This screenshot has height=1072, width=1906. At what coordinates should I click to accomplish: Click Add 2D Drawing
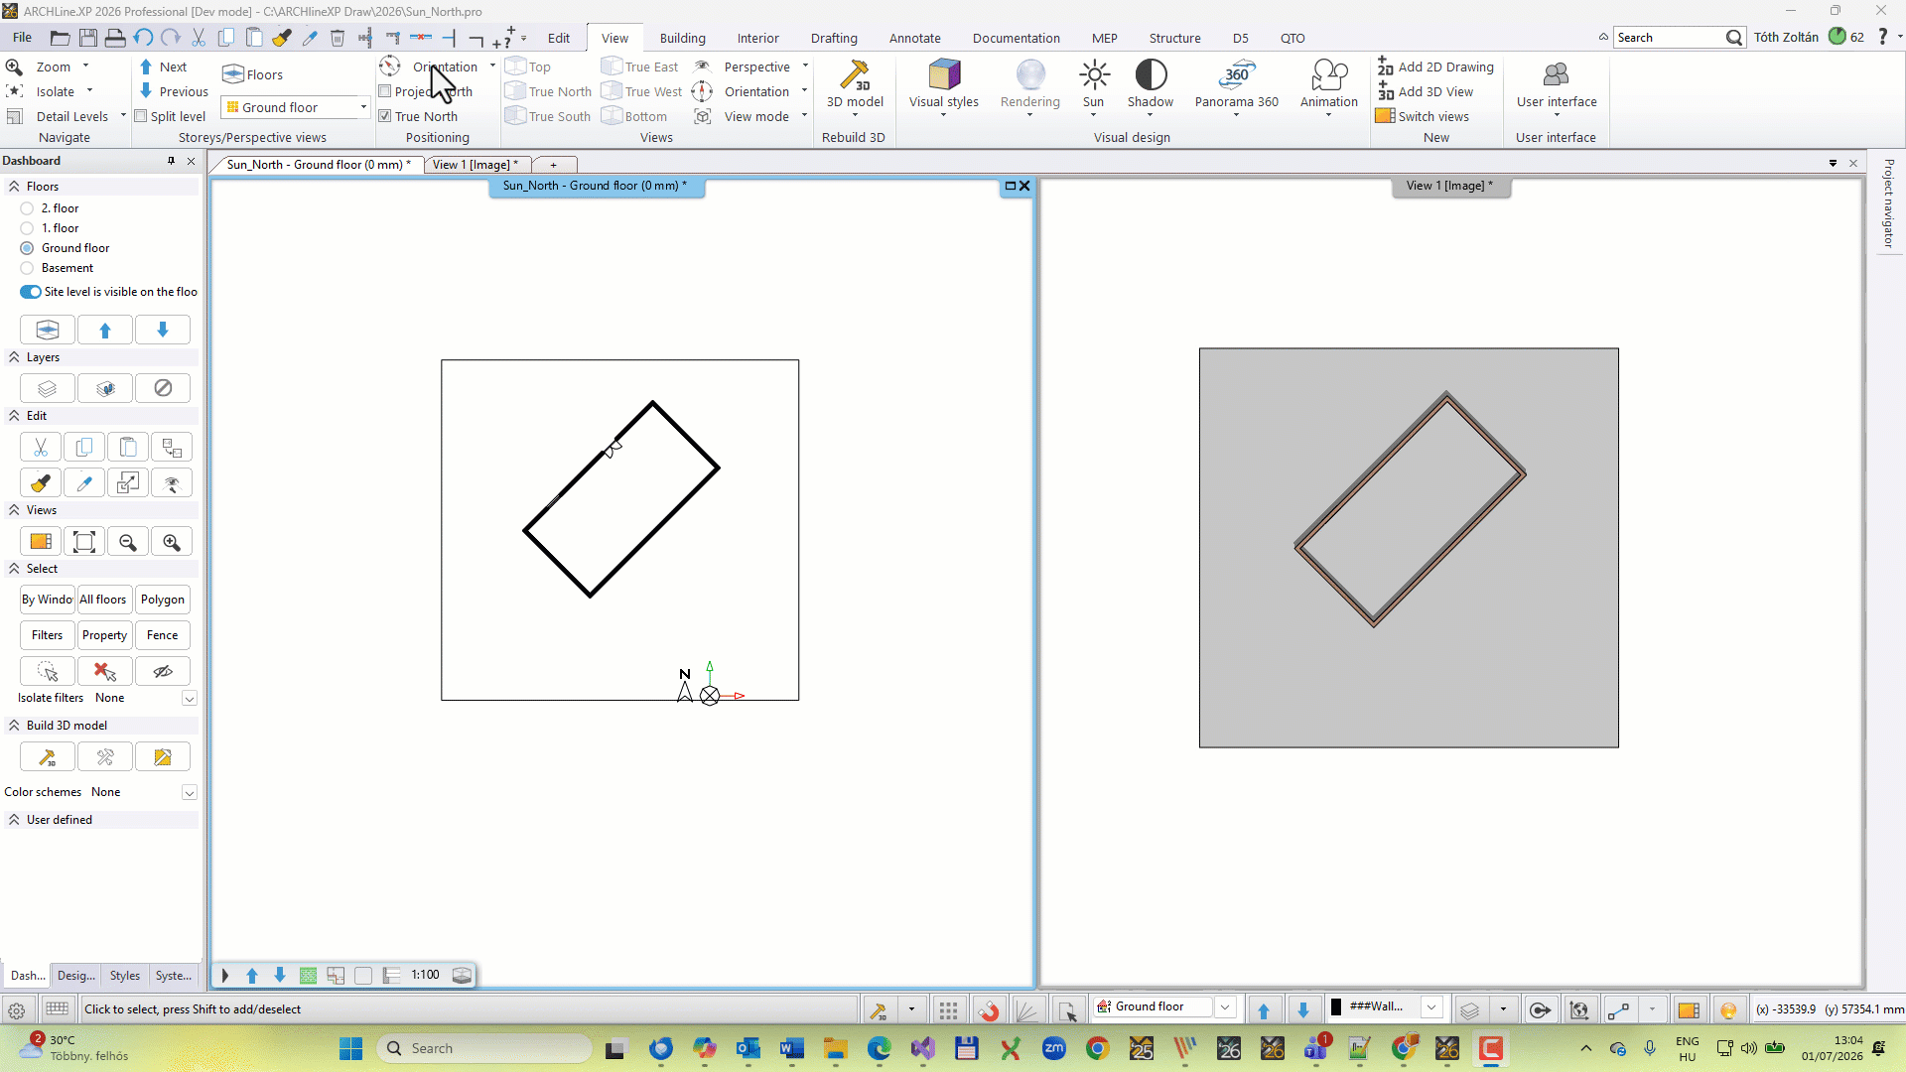point(1435,67)
